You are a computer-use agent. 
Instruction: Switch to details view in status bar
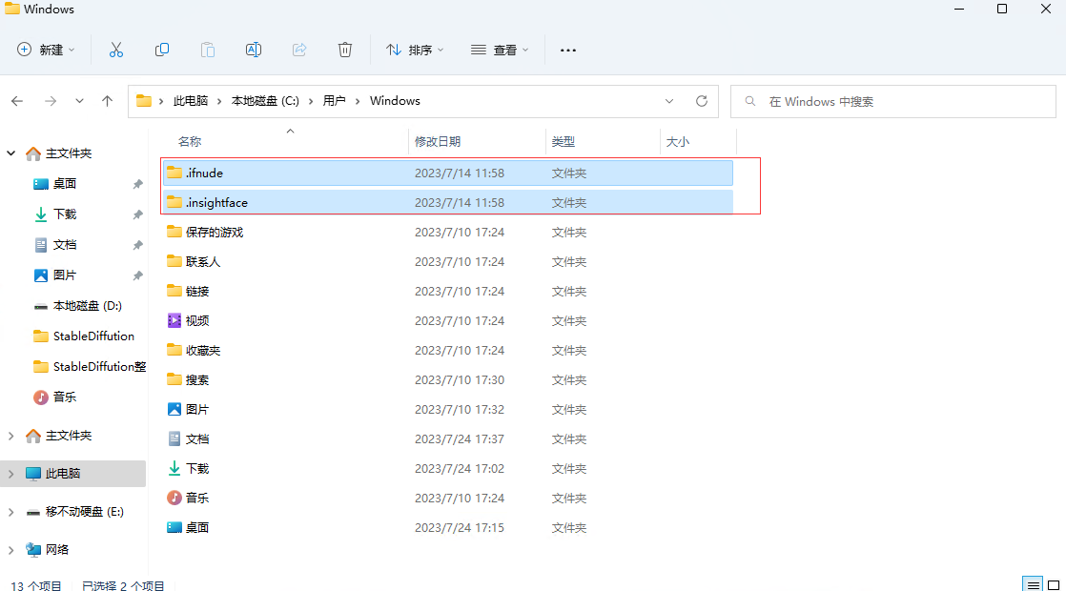coord(1033,584)
